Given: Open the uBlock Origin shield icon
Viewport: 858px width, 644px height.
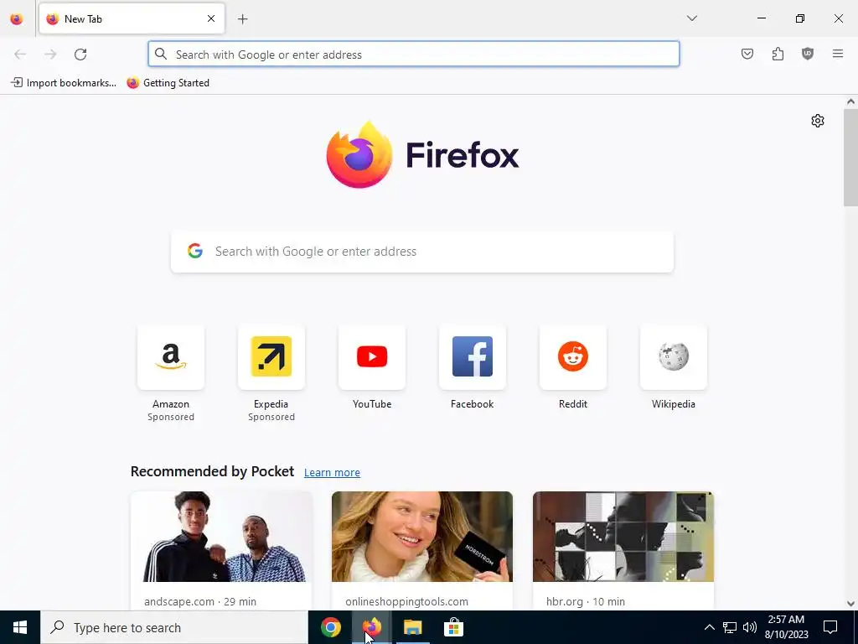Looking at the screenshot, I should click(808, 54).
